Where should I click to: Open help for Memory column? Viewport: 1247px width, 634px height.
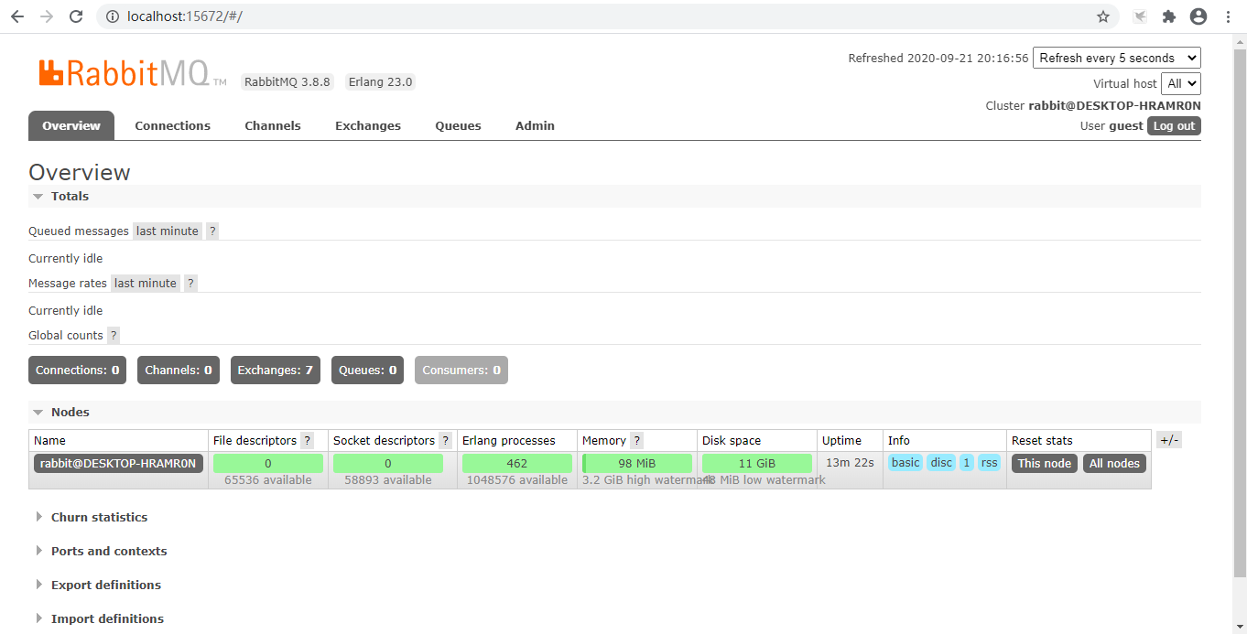(x=636, y=441)
